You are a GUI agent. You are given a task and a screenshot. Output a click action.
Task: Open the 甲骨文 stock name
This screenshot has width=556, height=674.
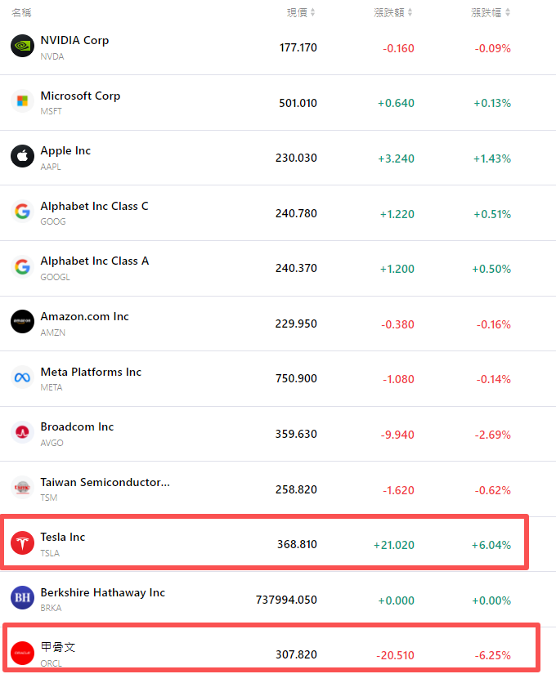click(x=58, y=646)
